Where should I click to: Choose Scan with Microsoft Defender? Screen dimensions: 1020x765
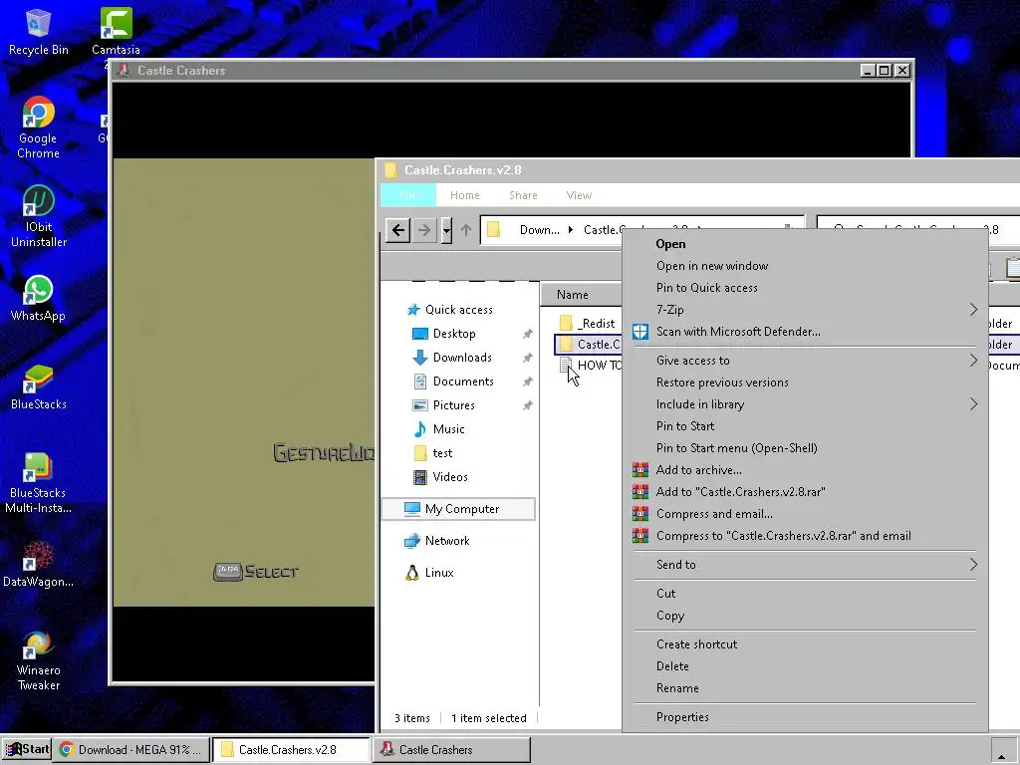coord(805,332)
